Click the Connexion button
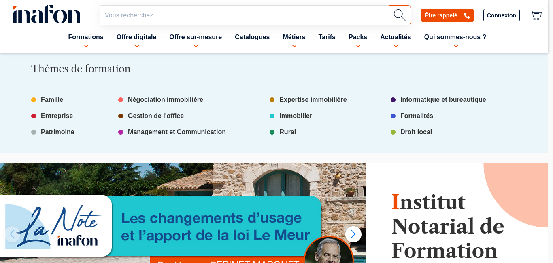The width and height of the screenshot is (553, 263). (502, 15)
